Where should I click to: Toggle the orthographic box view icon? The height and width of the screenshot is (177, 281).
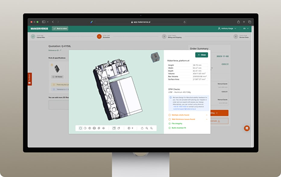pos(119,128)
